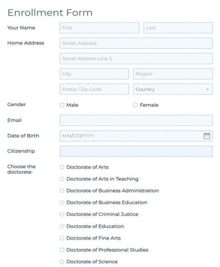Select Doctorate of Education
This screenshot has height=267, width=220.
click(x=62, y=226)
